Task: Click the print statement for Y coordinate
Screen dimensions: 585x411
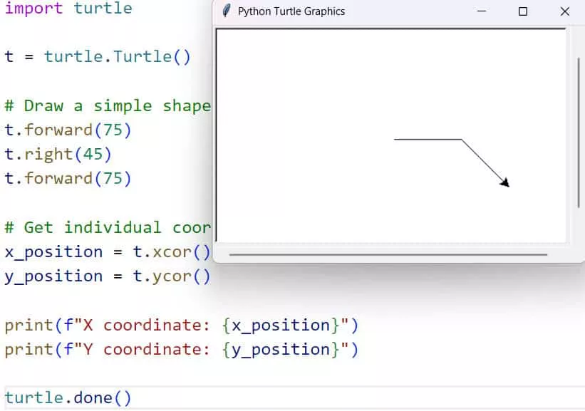Action: [181, 349]
